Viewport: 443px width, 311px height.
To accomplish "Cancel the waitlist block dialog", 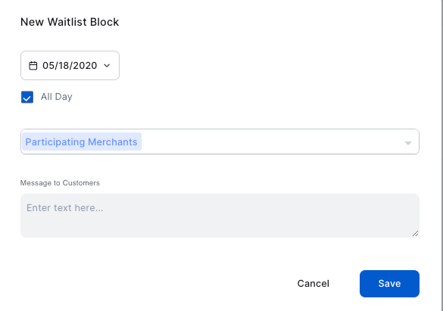I will click(313, 284).
